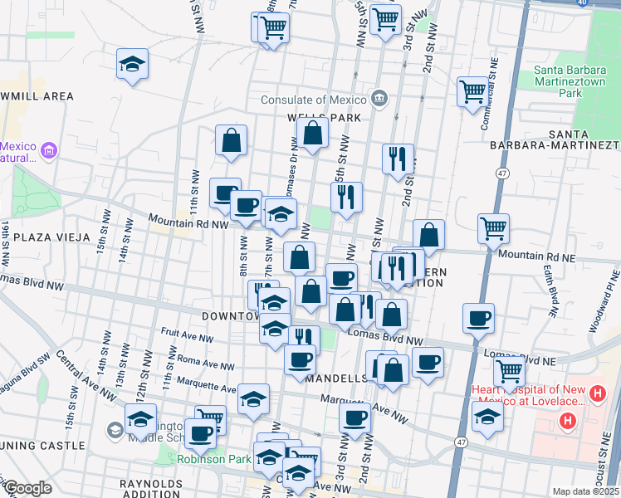621x498 pixels.
Task: Select the school marker at end of Marquette Ave label
Action: point(253,399)
